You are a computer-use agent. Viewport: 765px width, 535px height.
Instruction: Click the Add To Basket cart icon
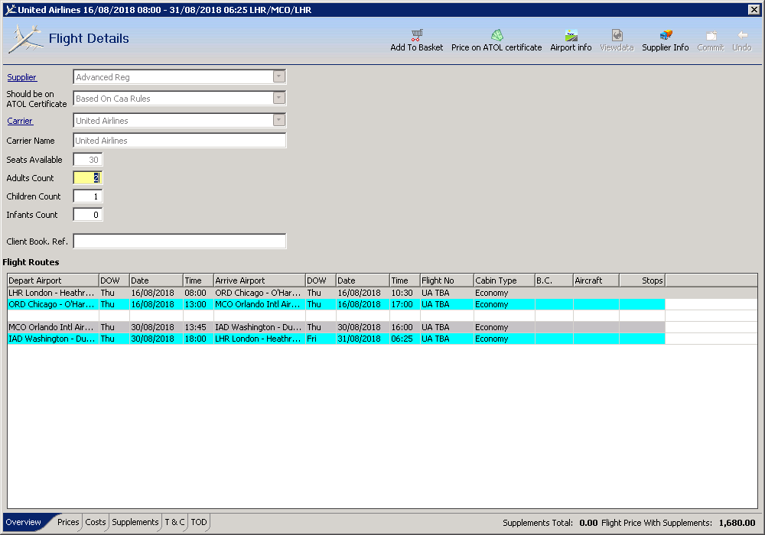pyautogui.click(x=417, y=35)
